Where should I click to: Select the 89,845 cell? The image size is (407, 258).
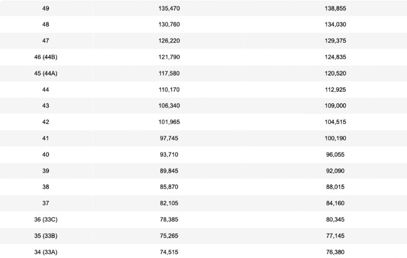coord(169,171)
